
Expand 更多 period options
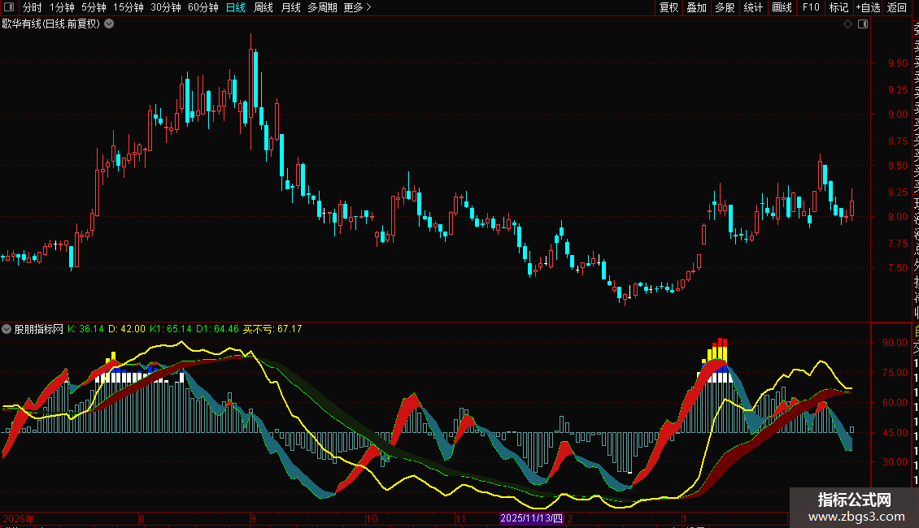(x=358, y=7)
